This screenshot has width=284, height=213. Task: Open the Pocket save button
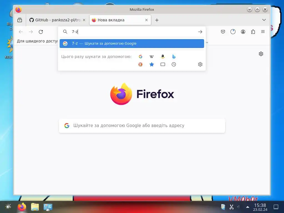click(x=223, y=32)
